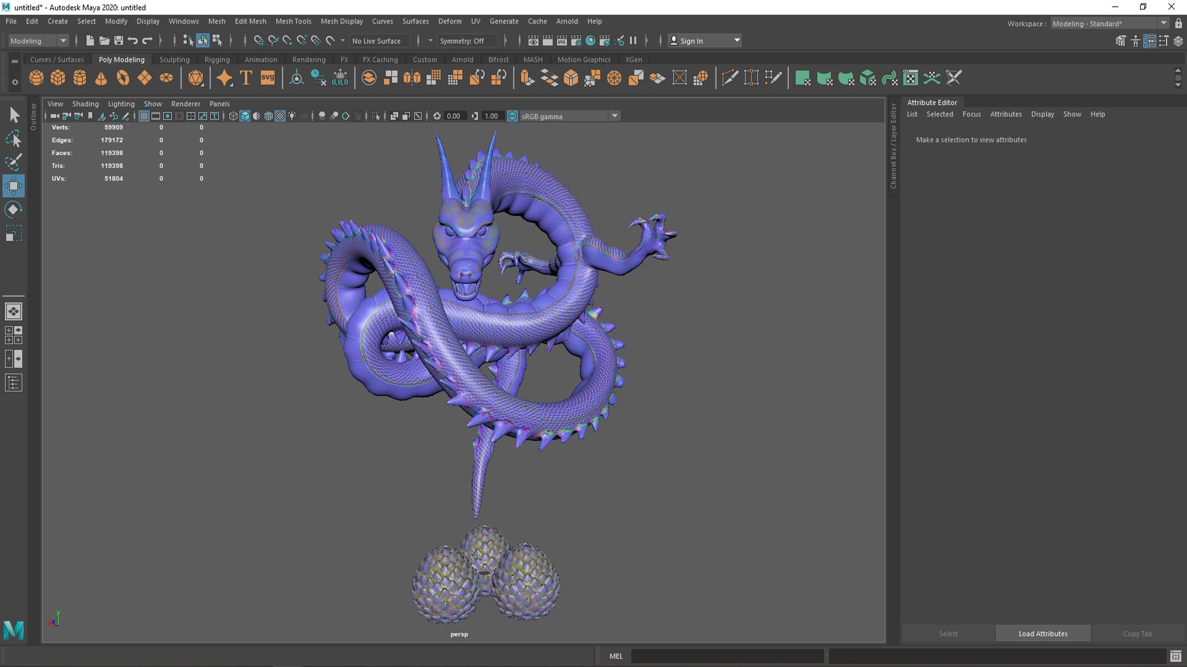Open the Symmetry: Off dropdown
1187x667 pixels.
(x=467, y=41)
